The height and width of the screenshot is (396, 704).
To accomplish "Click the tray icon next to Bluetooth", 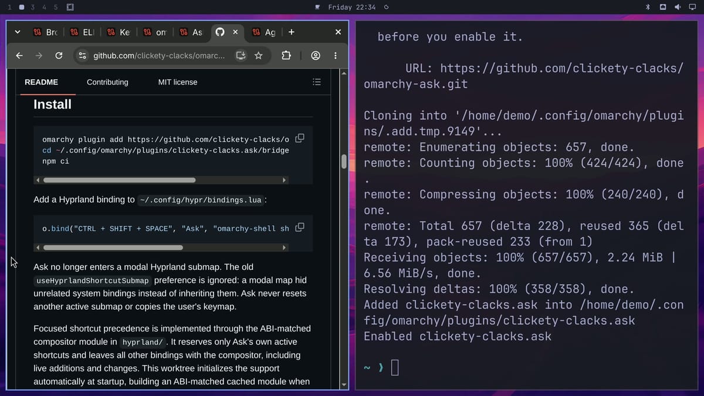I will click(x=663, y=7).
